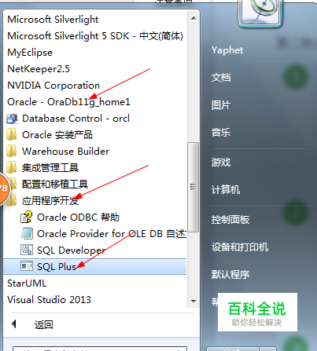
Task: Expand the 配置和移植工具 folder
Action: click(x=55, y=185)
